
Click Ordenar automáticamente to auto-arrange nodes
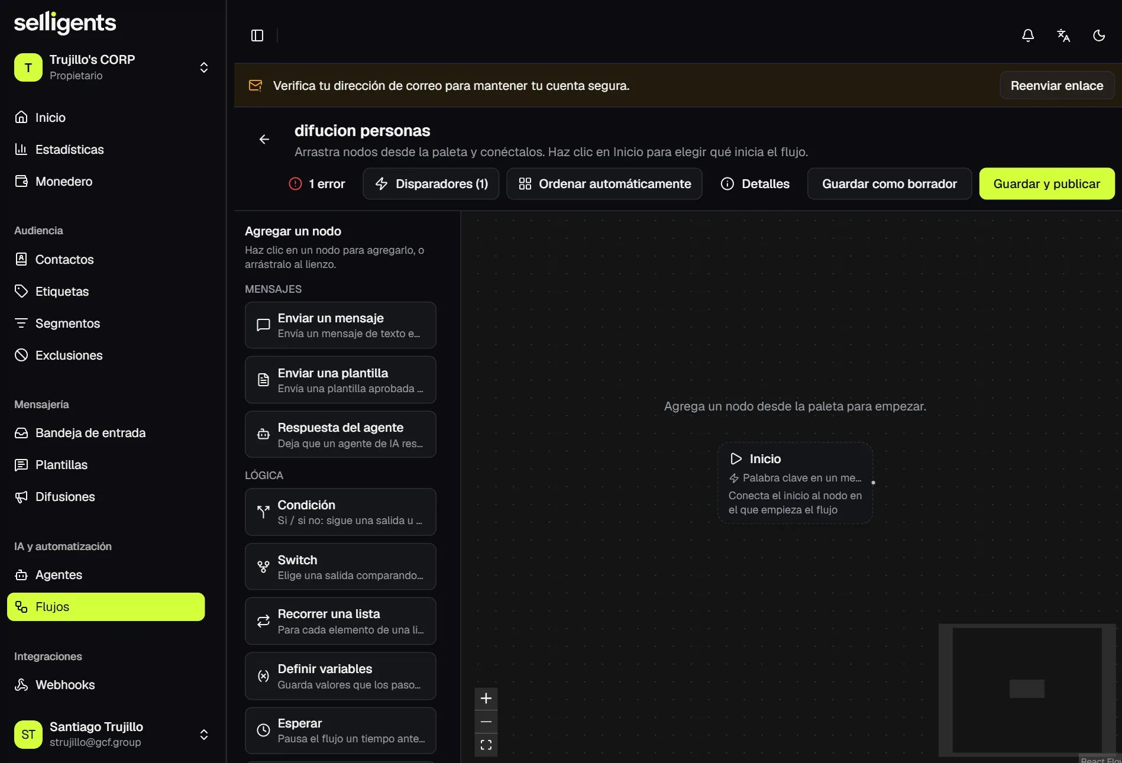click(x=604, y=184)
